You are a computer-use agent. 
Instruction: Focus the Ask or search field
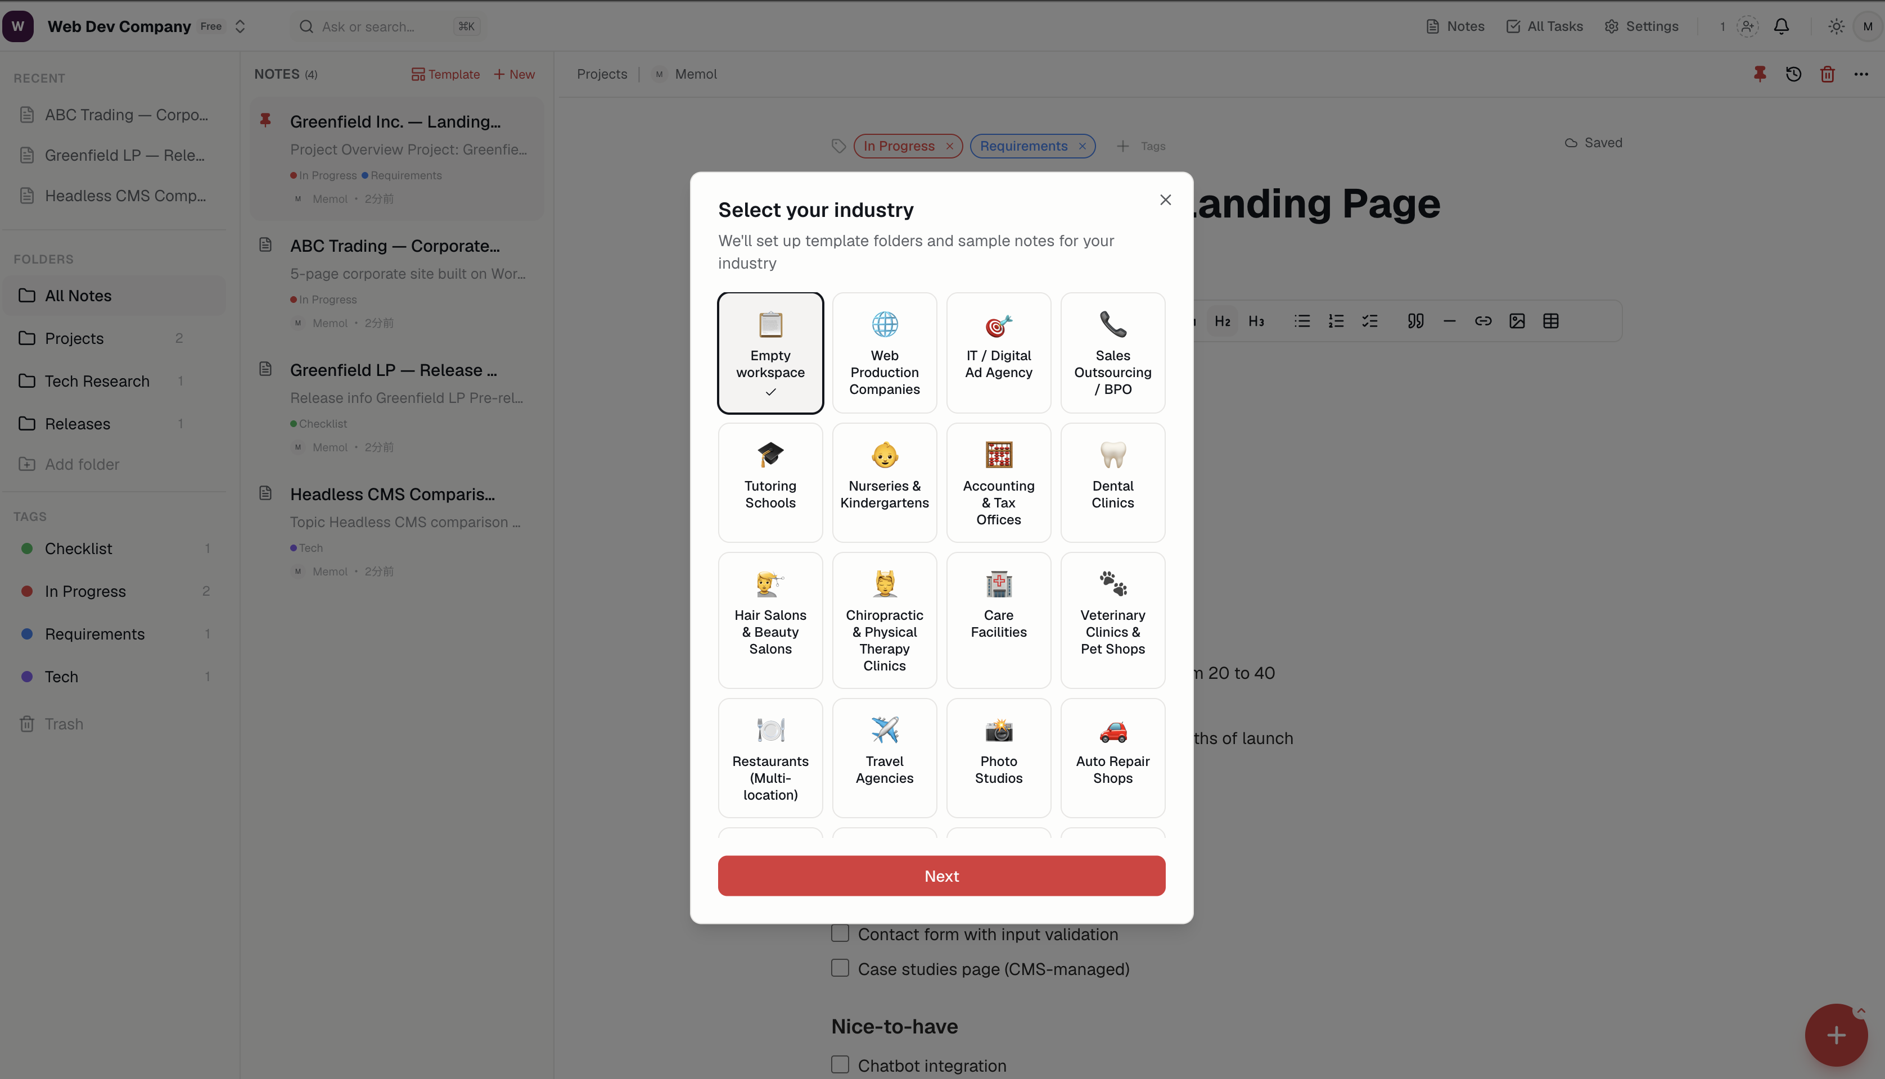pos(389,26)
